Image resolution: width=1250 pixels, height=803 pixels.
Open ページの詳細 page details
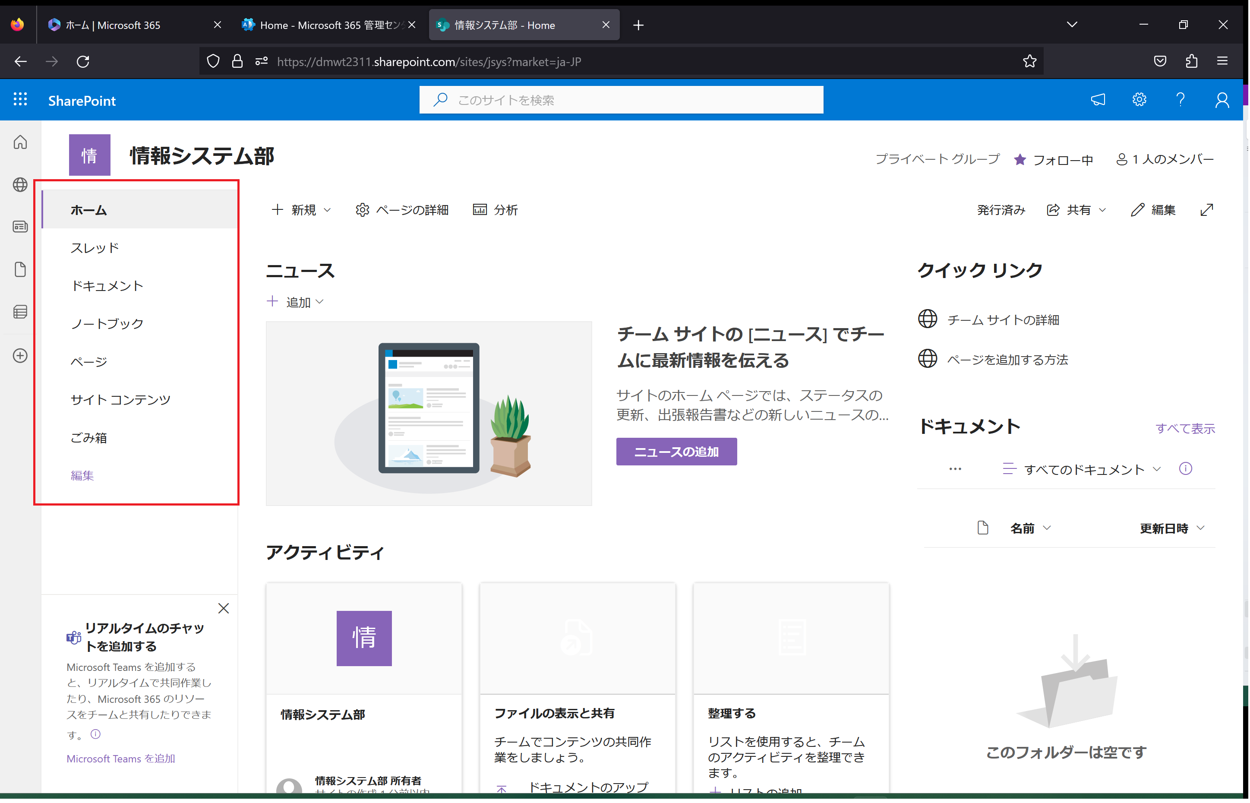pyautogui.click(x=401, y=210)
